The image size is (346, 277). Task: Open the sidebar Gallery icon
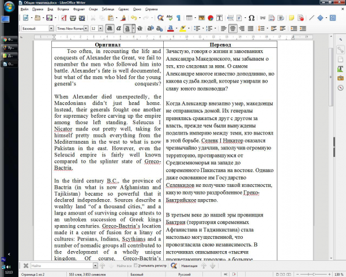[340, 78]
